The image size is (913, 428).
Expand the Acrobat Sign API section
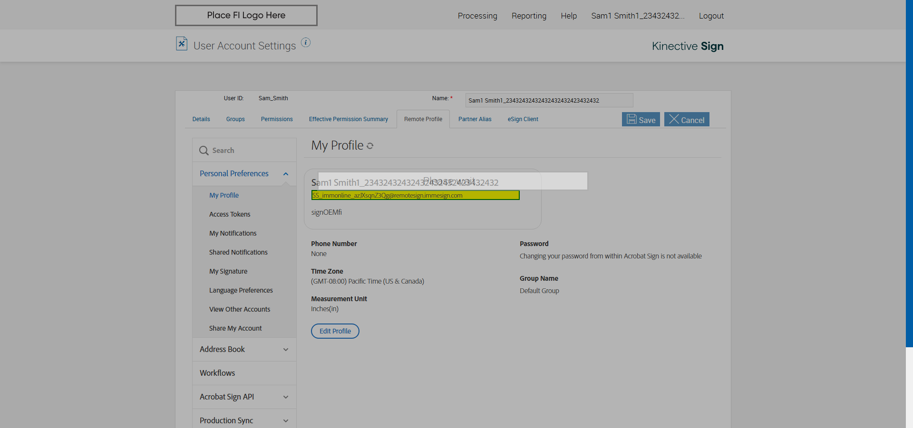(286, 397)
